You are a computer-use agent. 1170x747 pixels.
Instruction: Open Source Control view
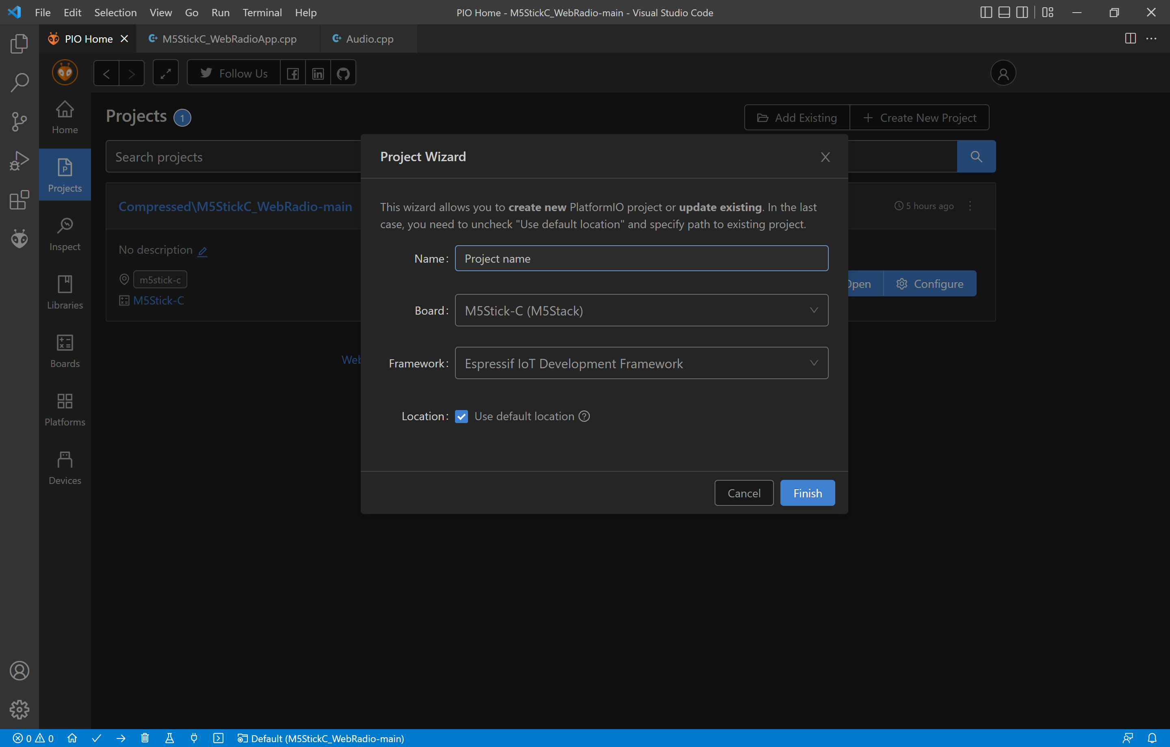(19, 121)
